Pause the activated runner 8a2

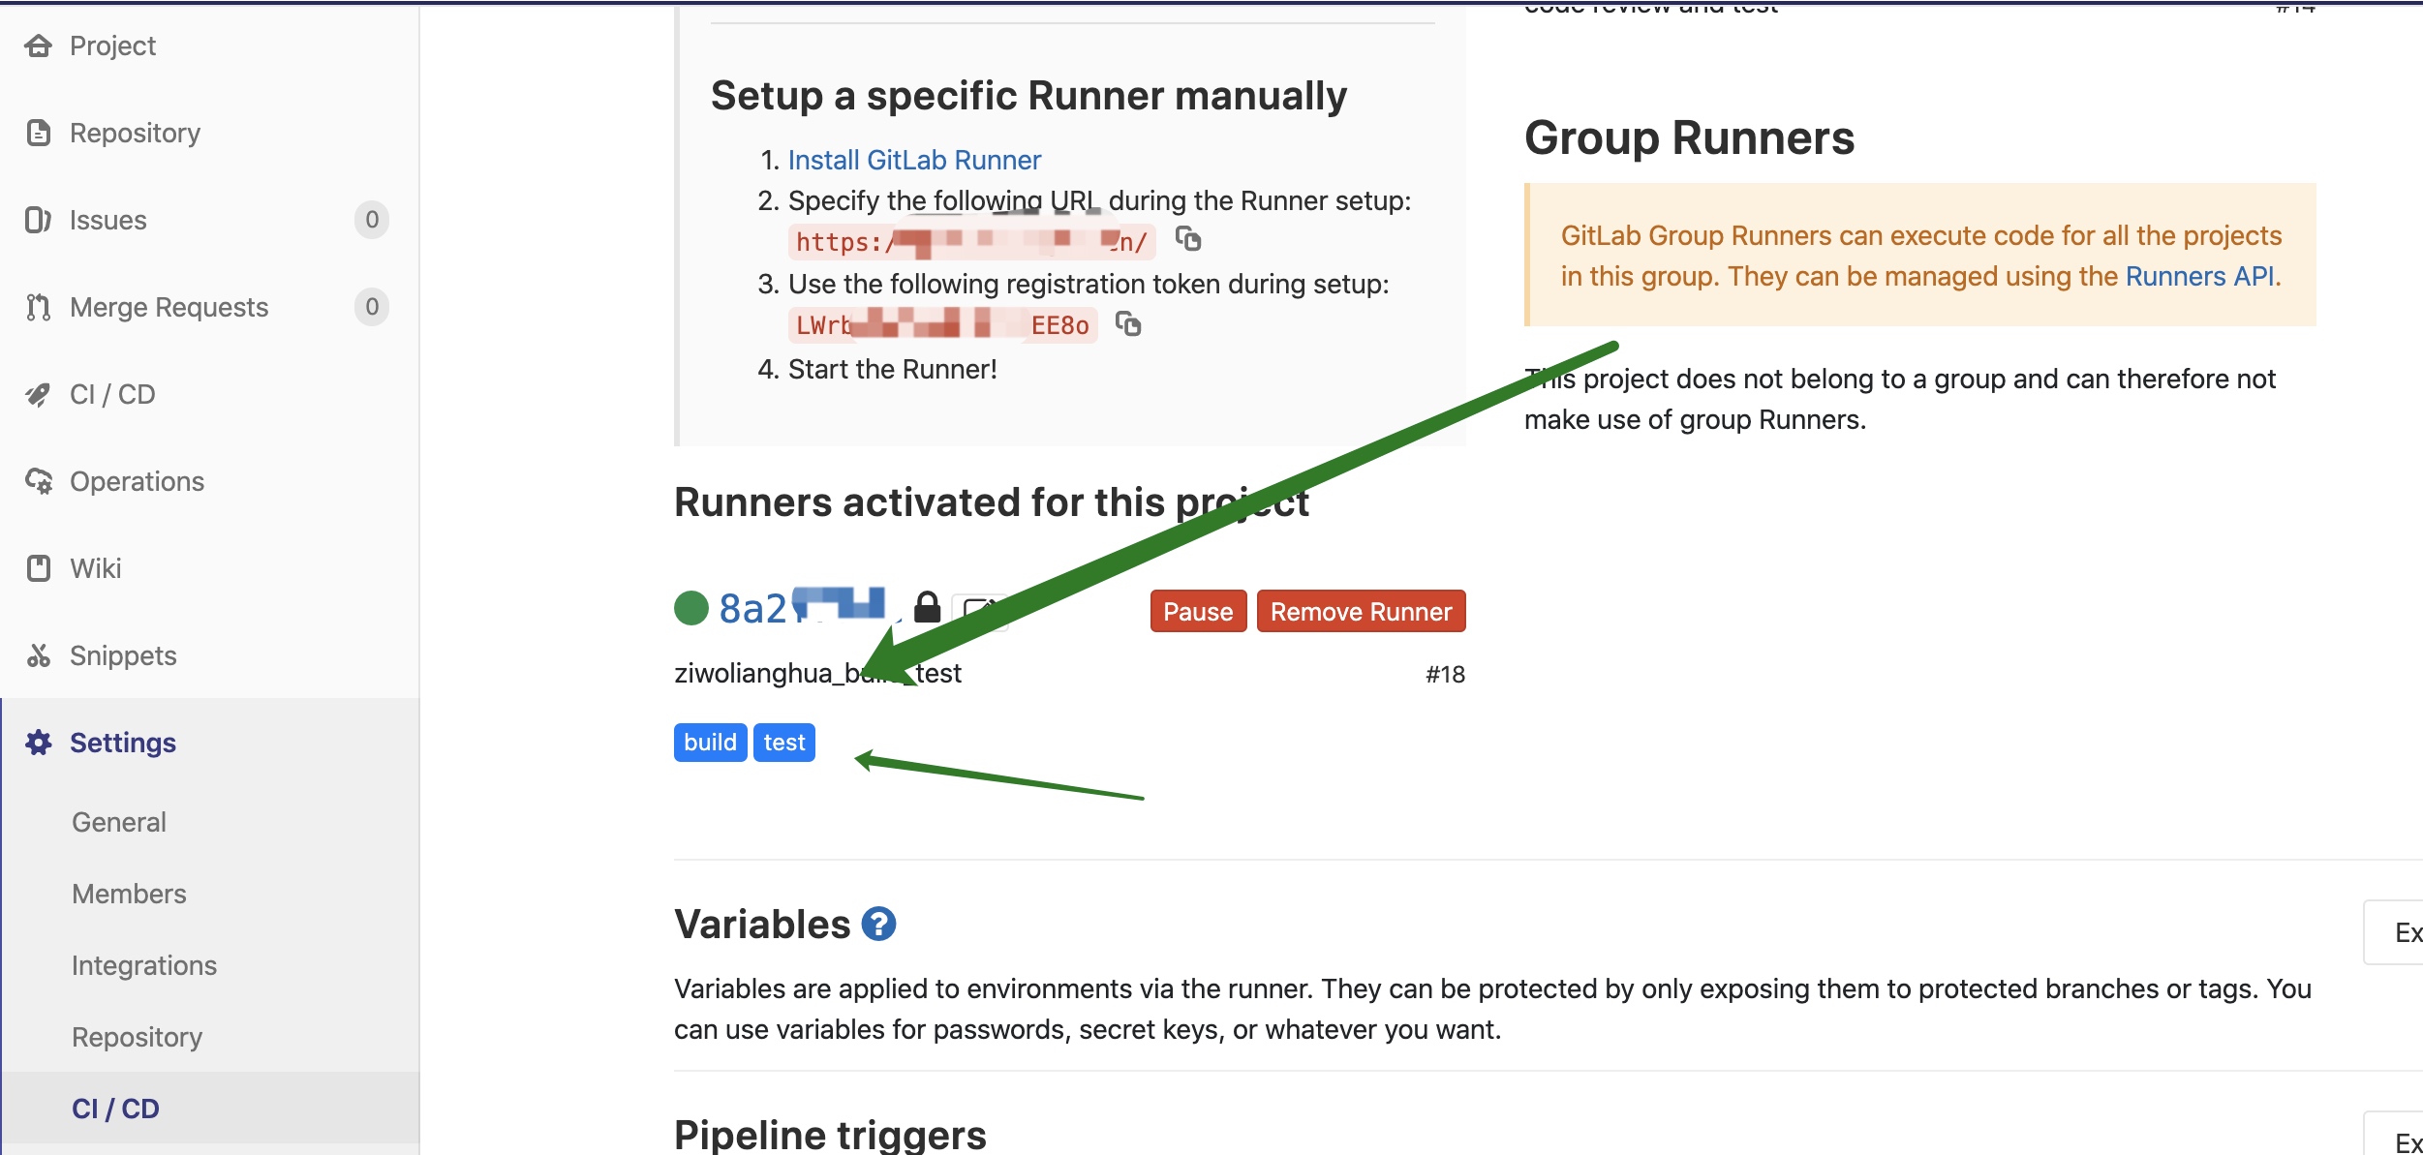pos(1199,612)
